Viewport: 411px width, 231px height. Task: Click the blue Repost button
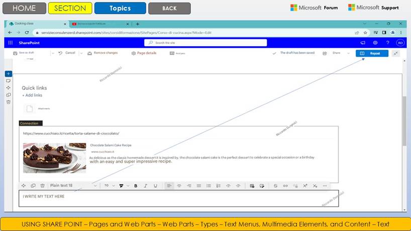click(x=372, y=53)
